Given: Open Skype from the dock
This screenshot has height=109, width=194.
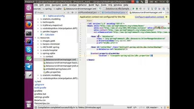Looking at the screenshot, I should 29,50.
